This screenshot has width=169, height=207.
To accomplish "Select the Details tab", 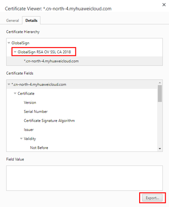I will (31, 21).
